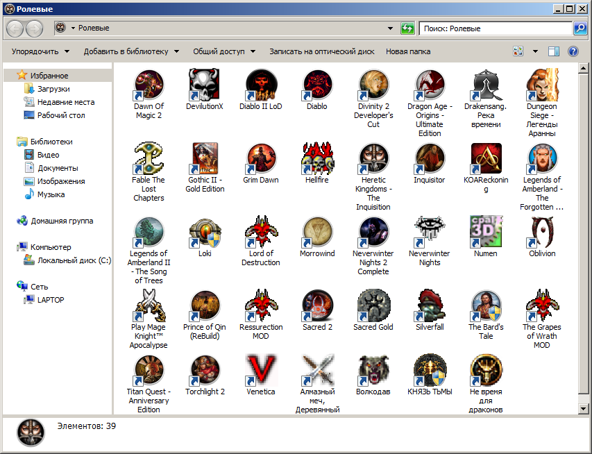Expand the view options dropdown arrow
This screenshot has height=454, width=592.
(535, 51)
